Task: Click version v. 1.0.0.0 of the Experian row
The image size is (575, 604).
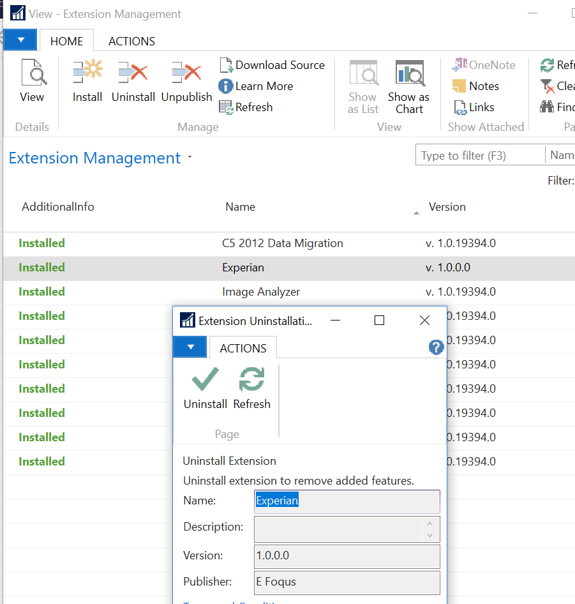Action: (447, 268)
